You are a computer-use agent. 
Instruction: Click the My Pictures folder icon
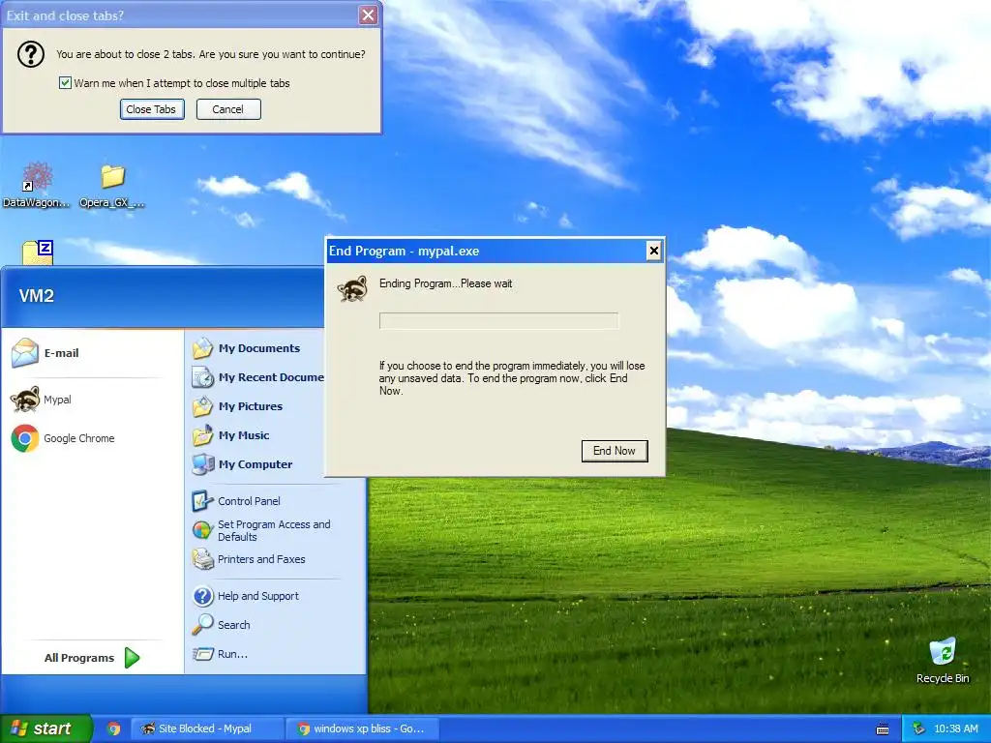[x=203, y=406]
